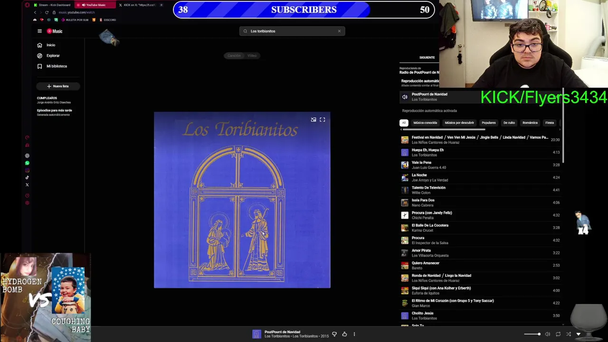Viewport: 608px width, 342px height.
Task: Open Episodios para más tarde playlist
Action: point(55,112)
